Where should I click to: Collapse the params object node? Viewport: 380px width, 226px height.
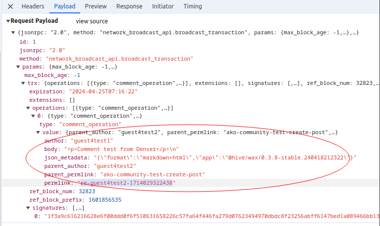(18, 67)
